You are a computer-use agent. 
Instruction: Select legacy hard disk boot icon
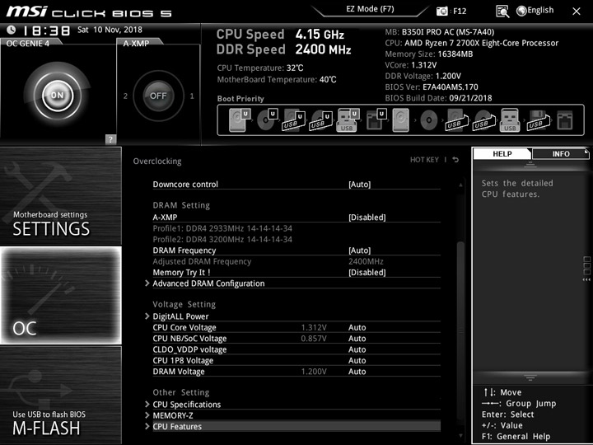click(x=401, y=120)
